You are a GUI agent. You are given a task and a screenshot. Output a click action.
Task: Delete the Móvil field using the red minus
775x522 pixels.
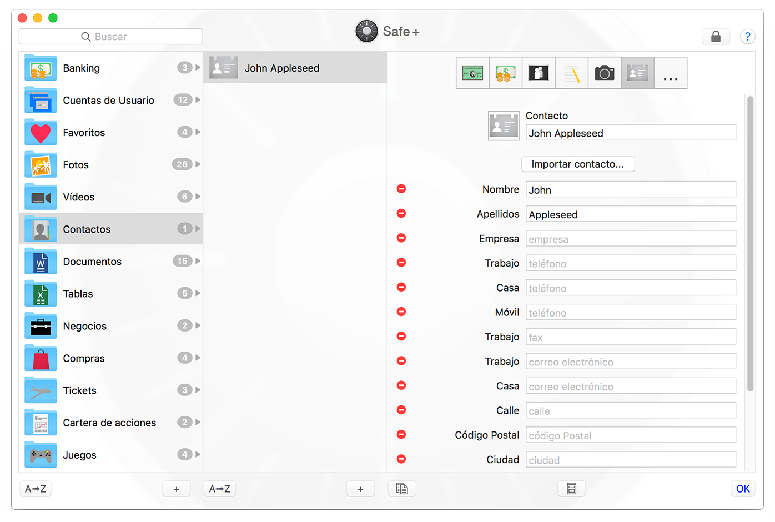(x=401, y=312)
